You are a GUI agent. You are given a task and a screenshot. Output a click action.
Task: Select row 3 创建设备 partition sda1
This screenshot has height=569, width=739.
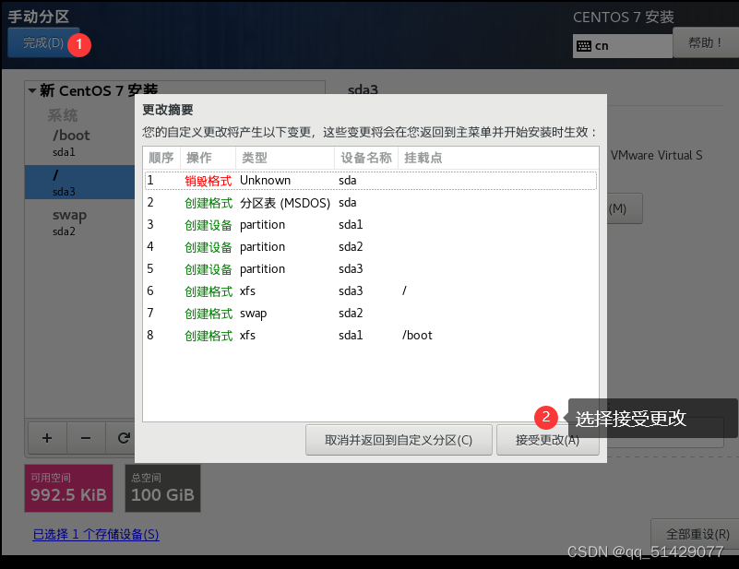pos(371,225)
